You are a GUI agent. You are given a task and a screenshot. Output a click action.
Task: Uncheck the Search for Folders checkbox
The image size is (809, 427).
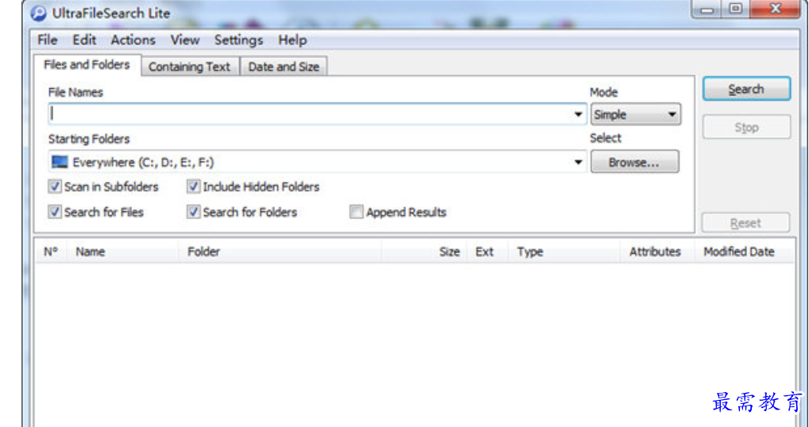point(193,212)
